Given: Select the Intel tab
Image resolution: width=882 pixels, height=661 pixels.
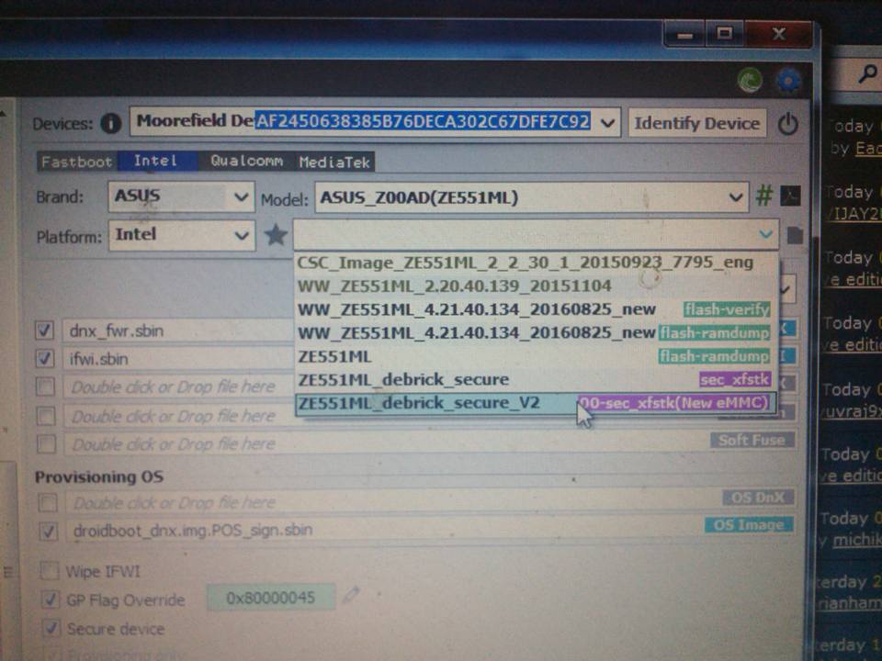Looking at the screenshot, I should pyautogui.click(x=156, y=161).
